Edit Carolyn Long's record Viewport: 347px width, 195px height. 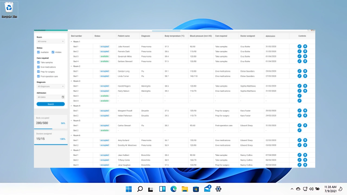click(300, 71)
